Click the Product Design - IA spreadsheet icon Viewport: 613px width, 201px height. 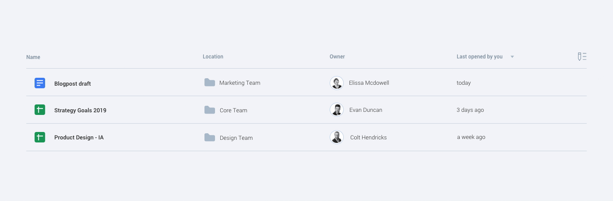pyautogui.click(x=40, y=137)
